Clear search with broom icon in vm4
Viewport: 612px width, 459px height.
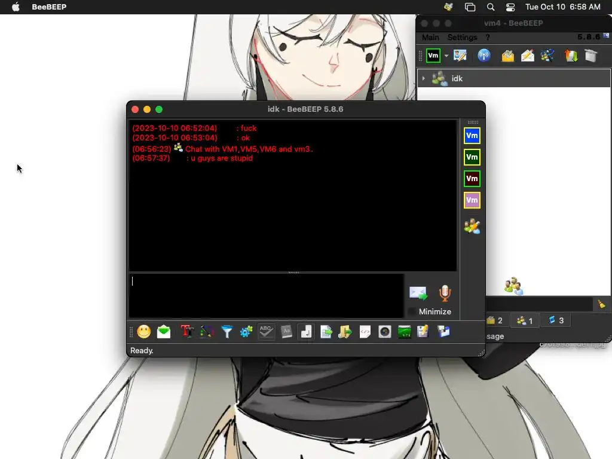pyautogui.click(x=601, y=304)
